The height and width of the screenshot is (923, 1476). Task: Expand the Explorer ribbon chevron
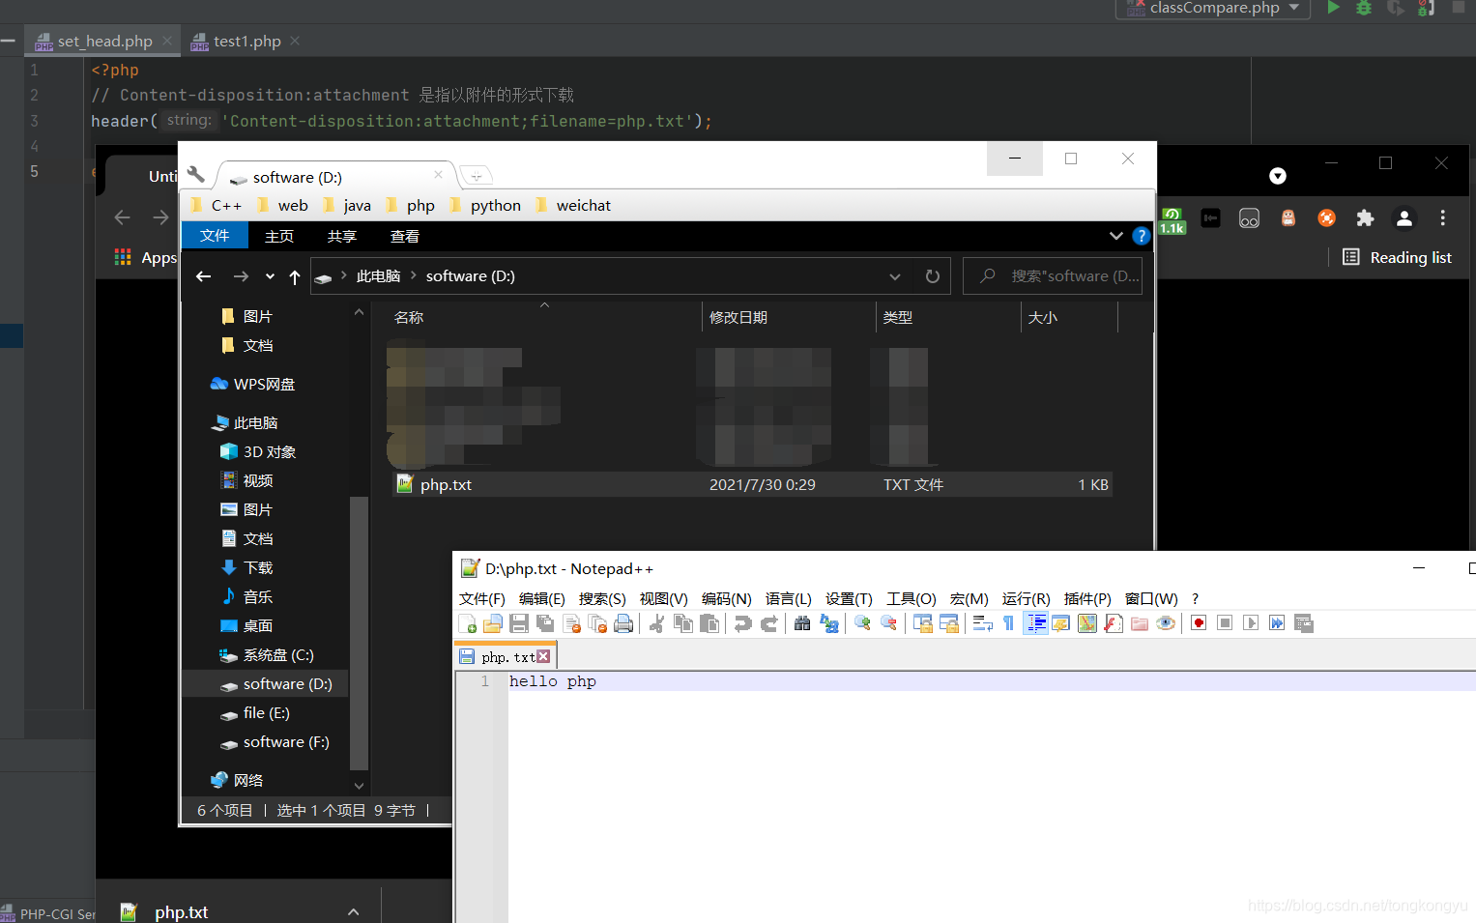1115,236
